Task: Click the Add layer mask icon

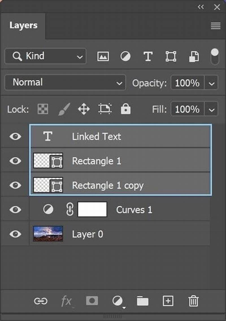Action: pyautogui.click(x=92, y=301)
